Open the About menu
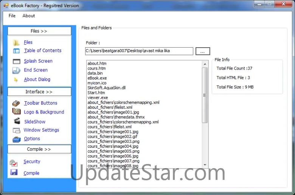The image size is (295, 195). coord(29,16)
